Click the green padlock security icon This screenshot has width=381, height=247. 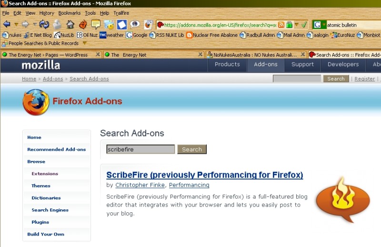point(289,25)
